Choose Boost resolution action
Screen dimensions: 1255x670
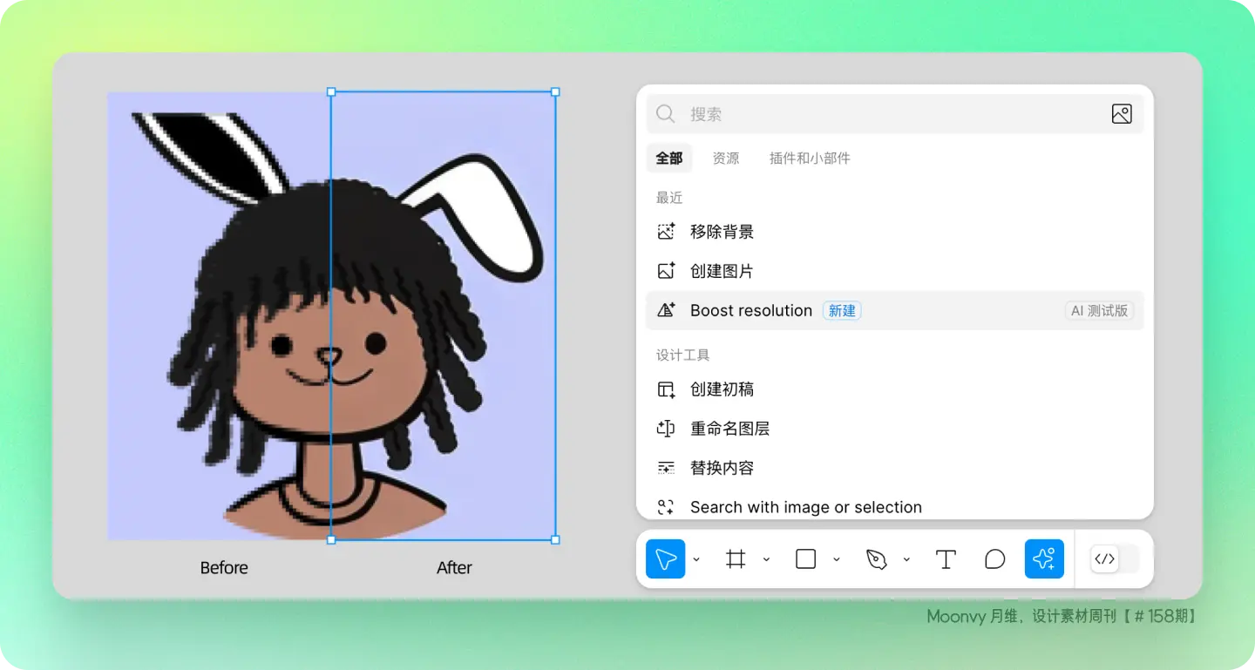pyautogui.click(x=751, y=310)
